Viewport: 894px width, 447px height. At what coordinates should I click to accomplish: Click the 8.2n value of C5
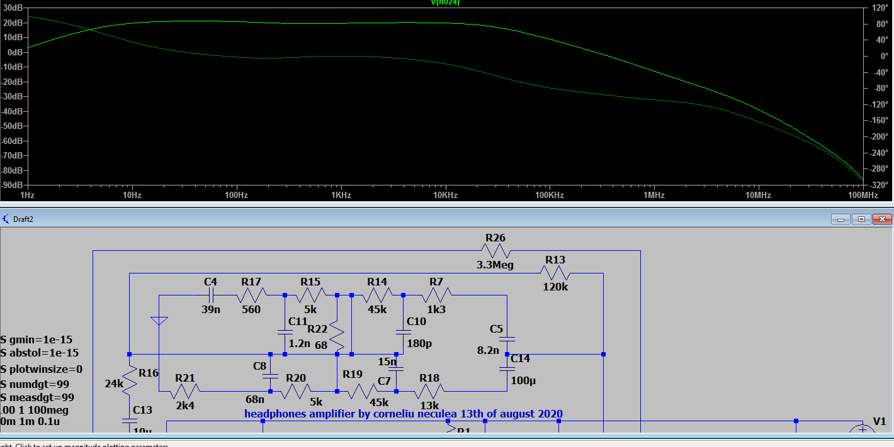click(x=488, y=351)
